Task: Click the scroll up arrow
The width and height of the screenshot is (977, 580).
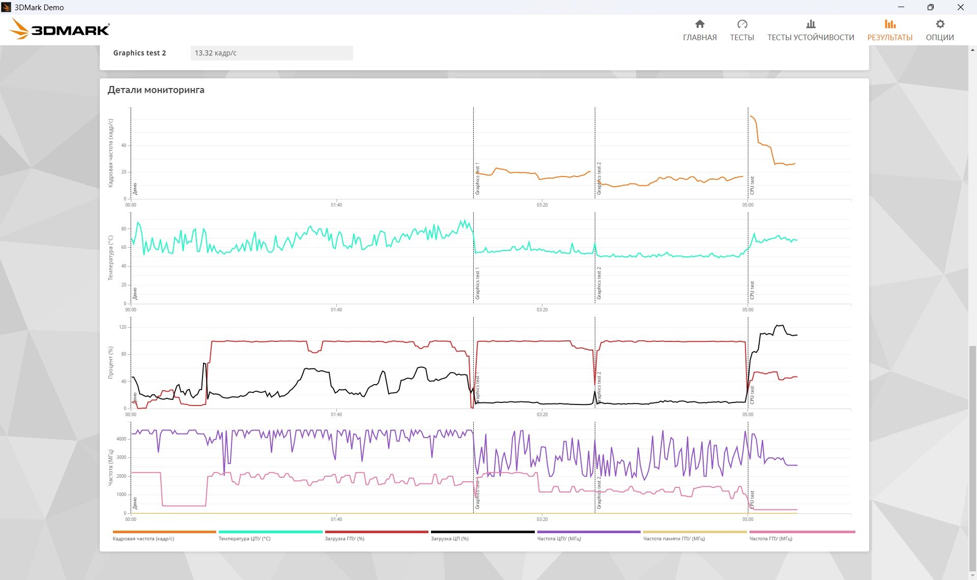Action: [972, 50]
